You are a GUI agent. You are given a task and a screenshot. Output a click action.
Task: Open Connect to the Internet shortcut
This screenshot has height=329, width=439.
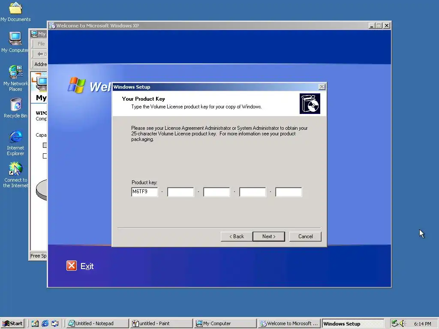tap(15, 175)
